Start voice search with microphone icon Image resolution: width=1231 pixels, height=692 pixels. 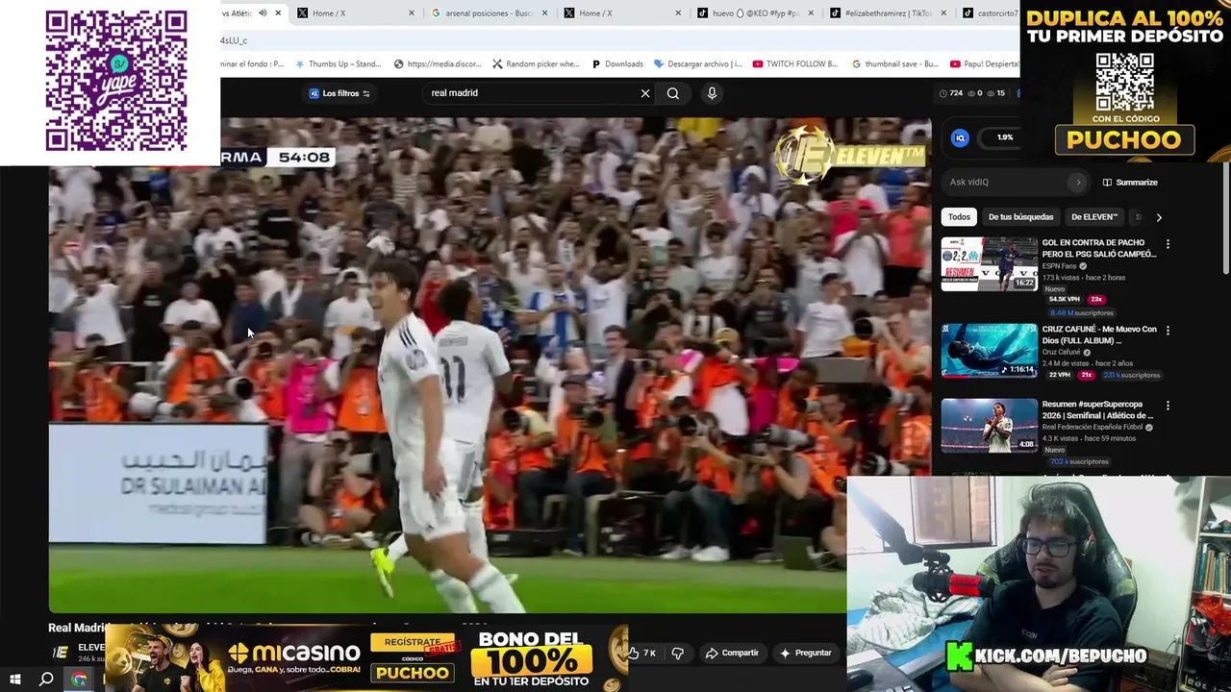pos(712,93)
